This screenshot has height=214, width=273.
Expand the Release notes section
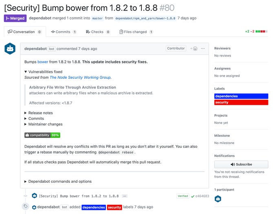[x=38, y=113]
